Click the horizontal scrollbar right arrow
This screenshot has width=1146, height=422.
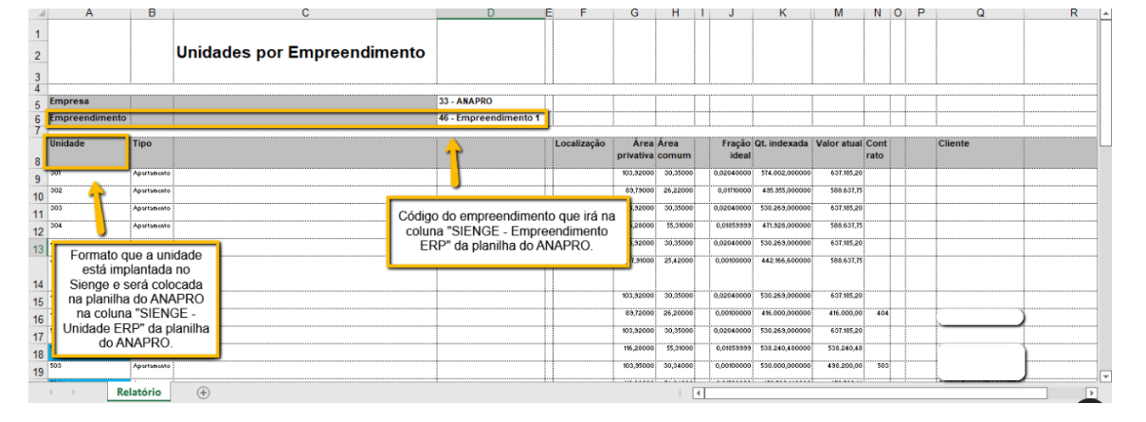coord(1091,392)
